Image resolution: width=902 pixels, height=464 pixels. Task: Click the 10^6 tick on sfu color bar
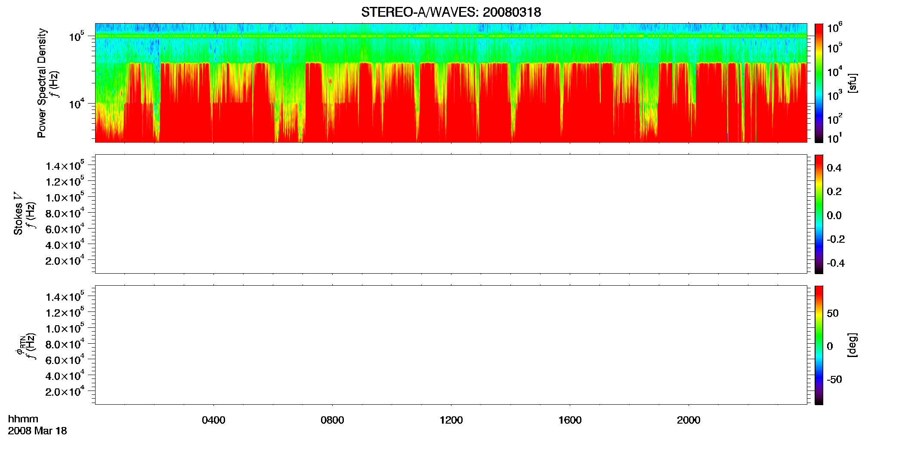(x=834, y=27)
